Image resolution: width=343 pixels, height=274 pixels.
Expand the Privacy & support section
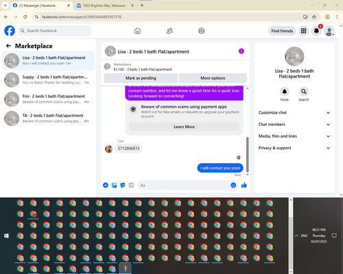(294, 148)
